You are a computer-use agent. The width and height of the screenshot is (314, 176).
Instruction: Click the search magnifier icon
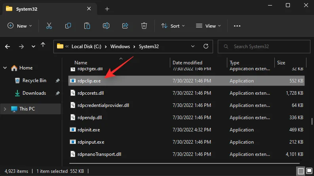(x=226, y=47)
